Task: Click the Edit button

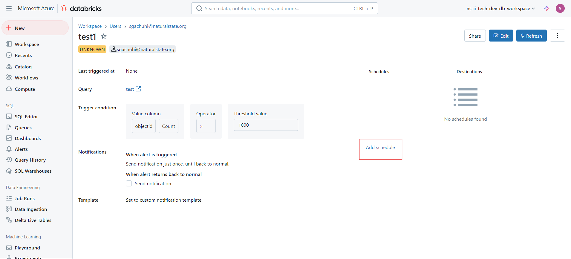Action: [501, 36]
